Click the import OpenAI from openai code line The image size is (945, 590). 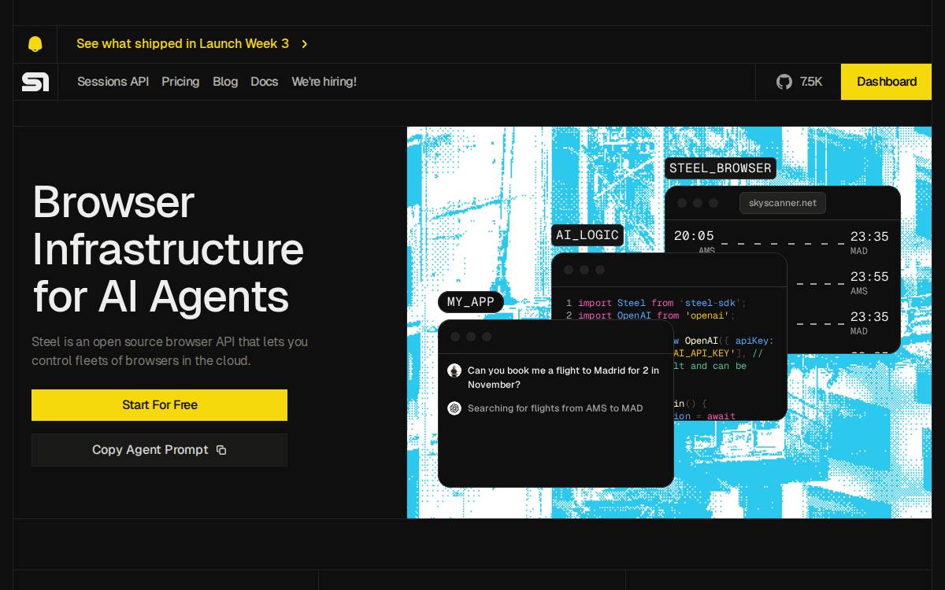pyautogui.click(x=650, y=315)
